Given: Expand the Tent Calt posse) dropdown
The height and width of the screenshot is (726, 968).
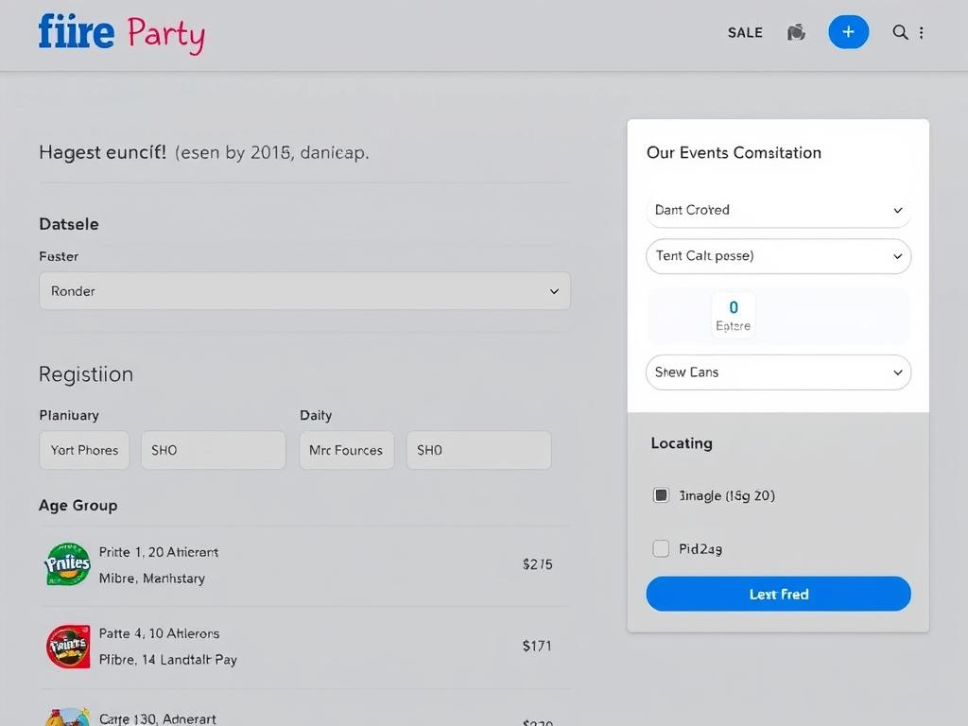Looking at the screenshot, I should coord(778,256).
